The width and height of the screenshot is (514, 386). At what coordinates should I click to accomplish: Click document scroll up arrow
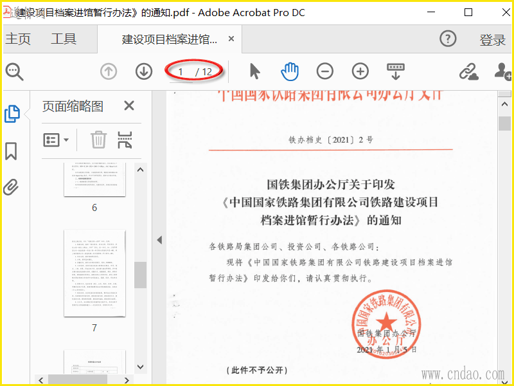tap(504, 104)
